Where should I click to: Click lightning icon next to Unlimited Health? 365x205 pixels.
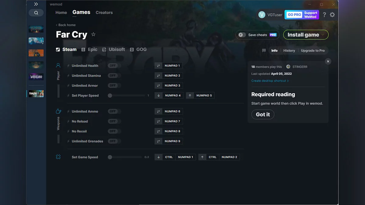(x=68, y=66)
